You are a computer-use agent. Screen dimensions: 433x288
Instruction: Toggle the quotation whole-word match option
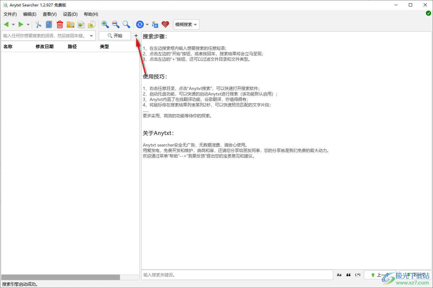[348, 275]
